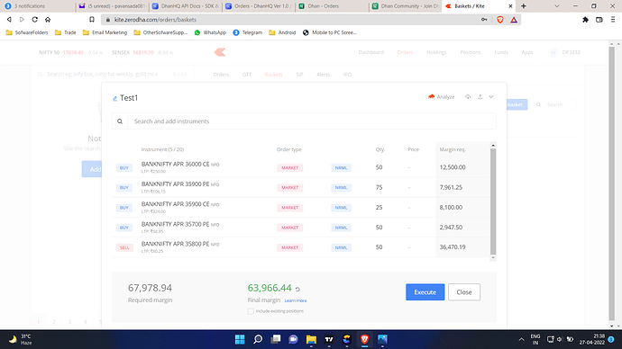Enable the Include existing positions checkbox

click(x=251, y=311)
